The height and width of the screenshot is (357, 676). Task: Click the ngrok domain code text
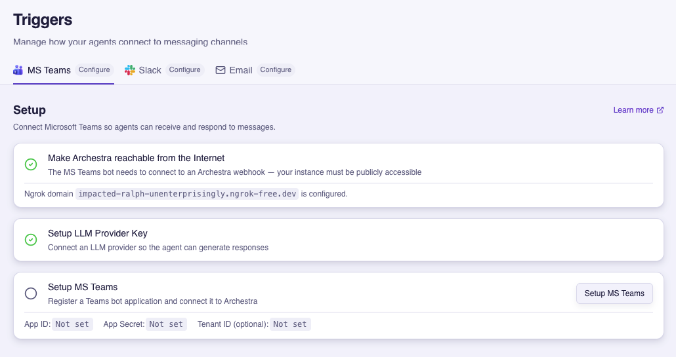pyautogui.click(x=187, y=194)
